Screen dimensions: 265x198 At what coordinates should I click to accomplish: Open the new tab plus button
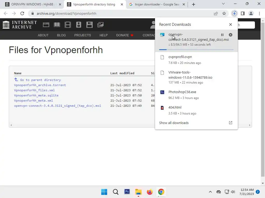pyautogui.click(x=194, y=4)
